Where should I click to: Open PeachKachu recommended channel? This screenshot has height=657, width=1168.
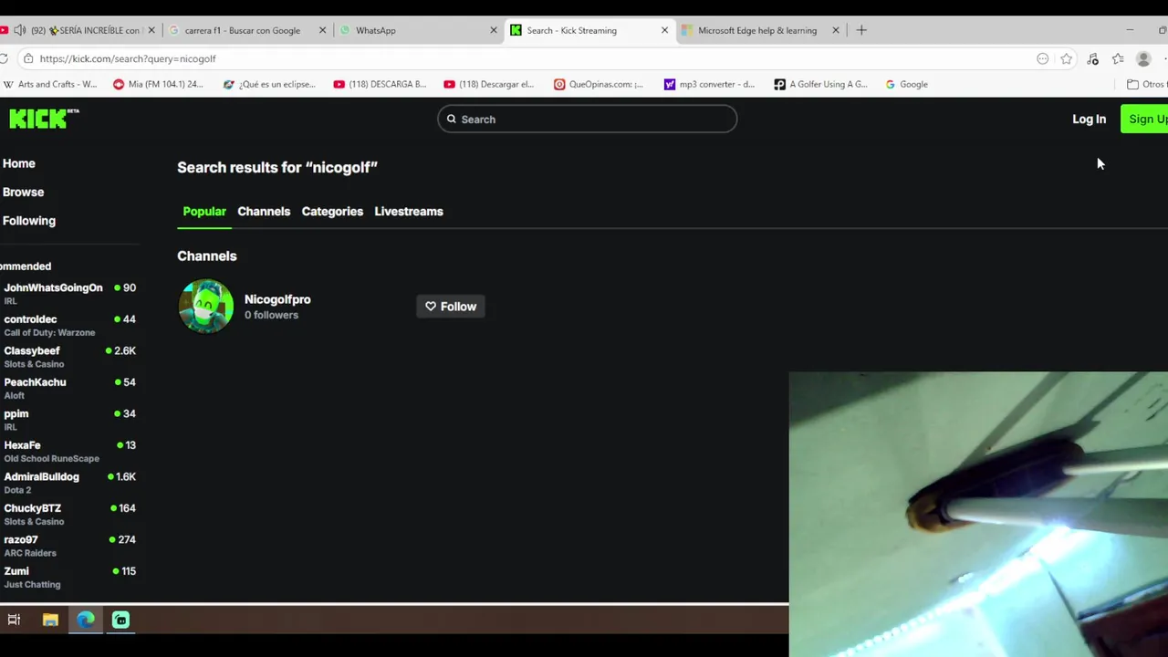[69, 388]
